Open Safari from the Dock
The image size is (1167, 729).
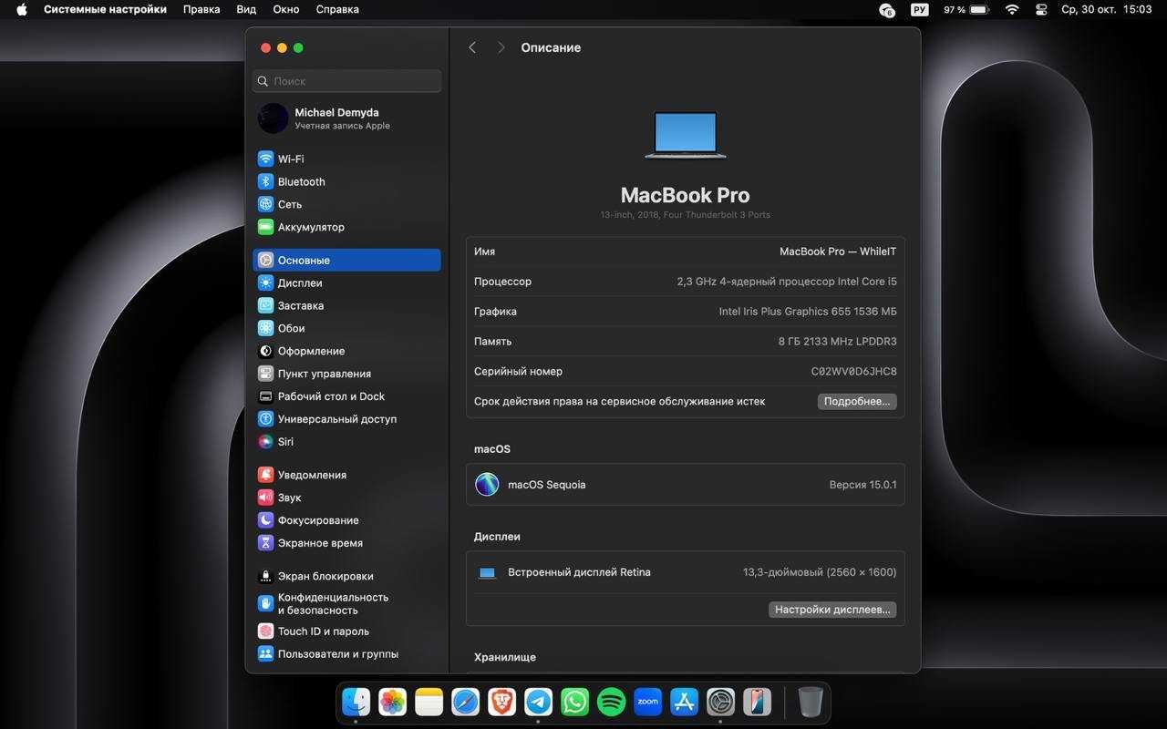point(466,702)
